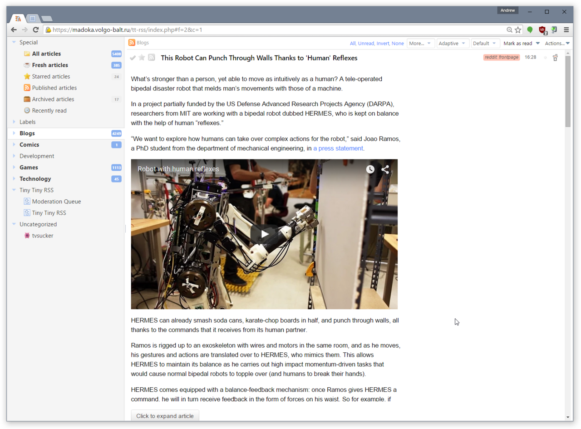Expand the Development category arrow
Image resolution: width=581 pixels, height=429 pixels.
[x=14, y=156]
